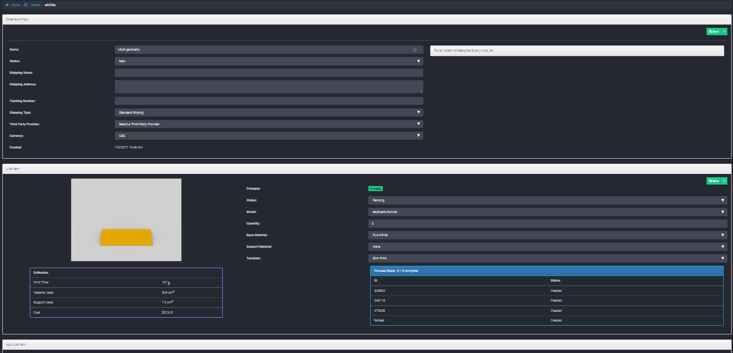
Task: Click the keyboard foot model preview thumbnail
Action: [126, 220]
